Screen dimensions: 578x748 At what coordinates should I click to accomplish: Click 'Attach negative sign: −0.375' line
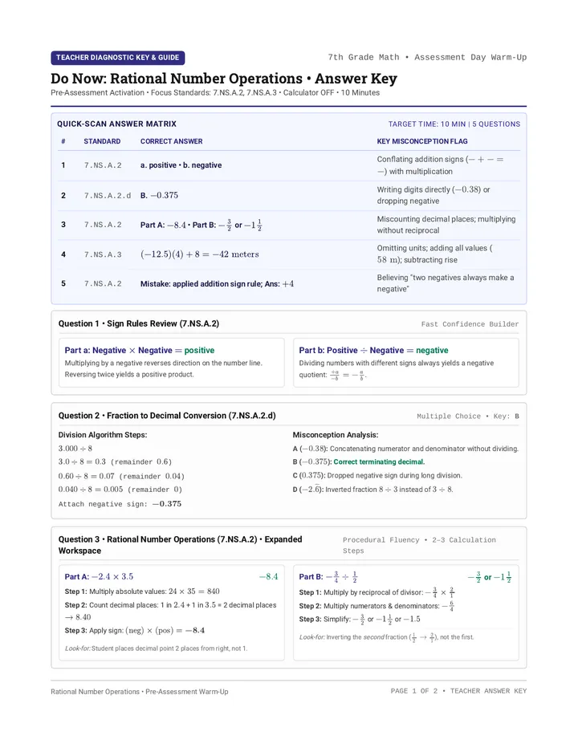pos(120,504)
